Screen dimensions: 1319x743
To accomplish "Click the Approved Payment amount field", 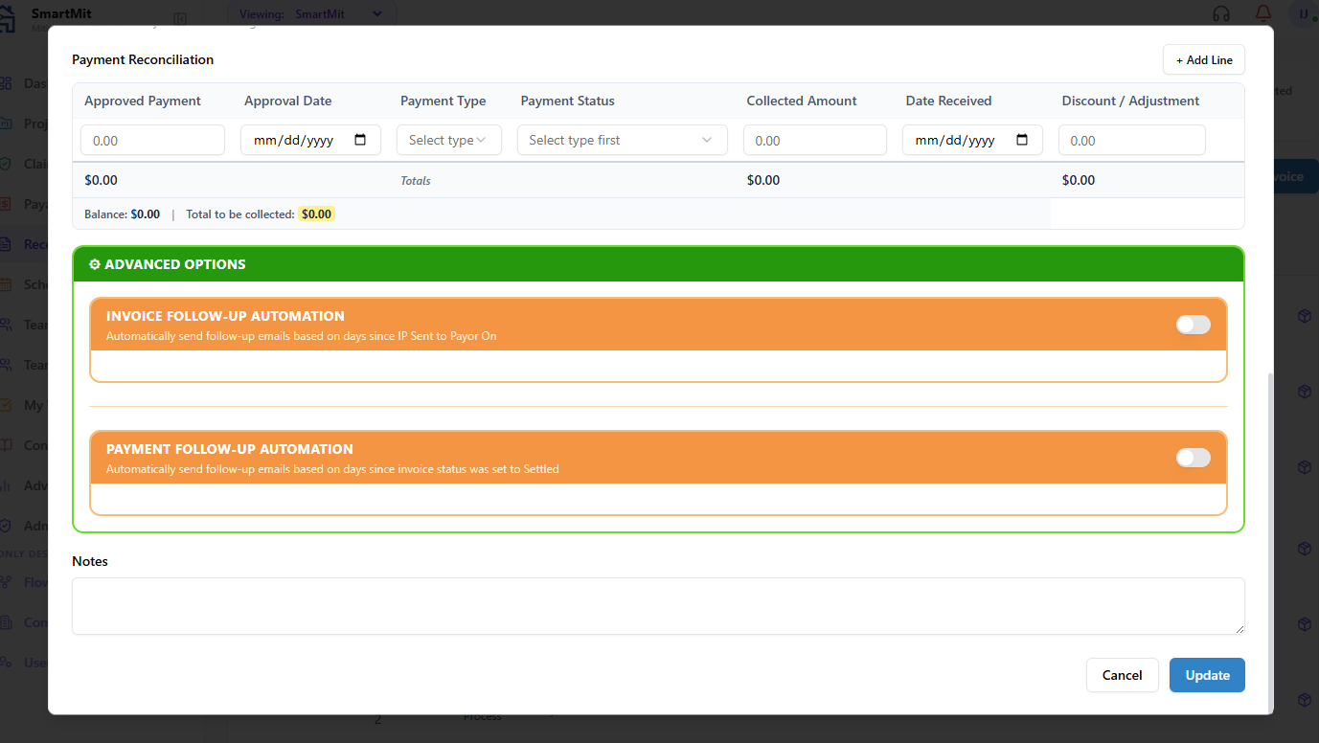I will click(153, 140).
